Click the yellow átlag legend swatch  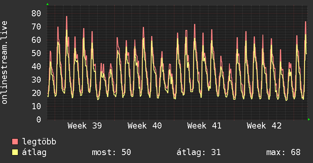tap(15, 152)
